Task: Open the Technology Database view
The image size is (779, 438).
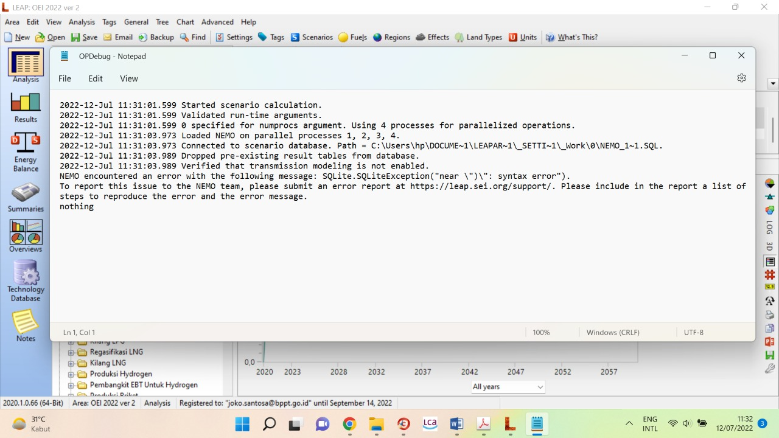Action: [x=26, y=281]
